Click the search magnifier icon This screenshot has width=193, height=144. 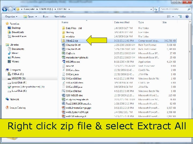coord(189,9)
